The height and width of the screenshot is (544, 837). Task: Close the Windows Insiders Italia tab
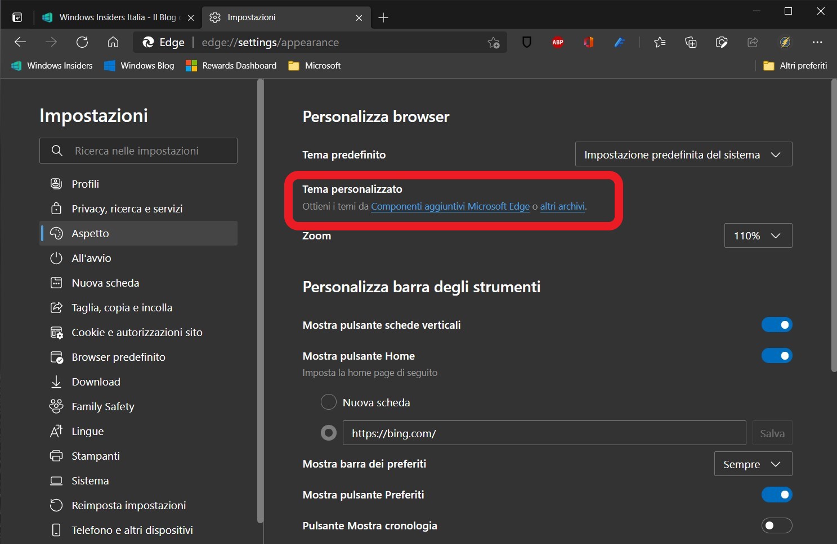191,18
